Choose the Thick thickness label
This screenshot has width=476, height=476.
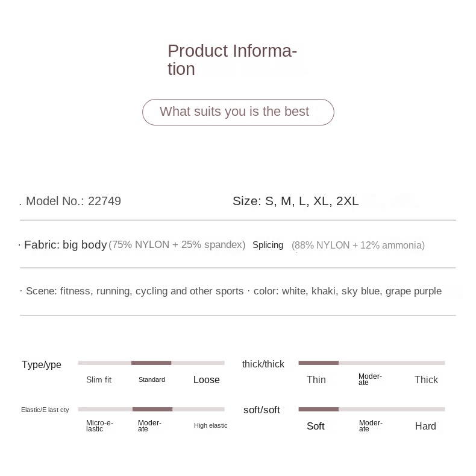(x=426, y=379)
